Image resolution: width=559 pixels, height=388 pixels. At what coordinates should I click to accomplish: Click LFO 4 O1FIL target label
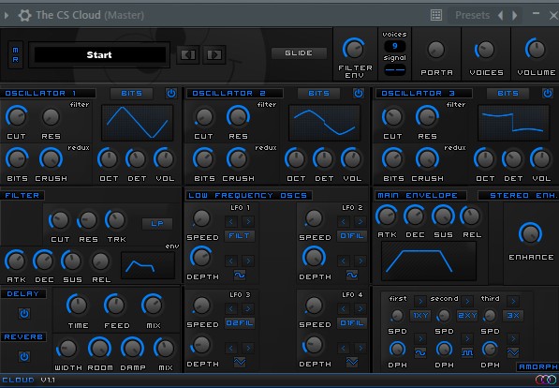pos(352,323)
